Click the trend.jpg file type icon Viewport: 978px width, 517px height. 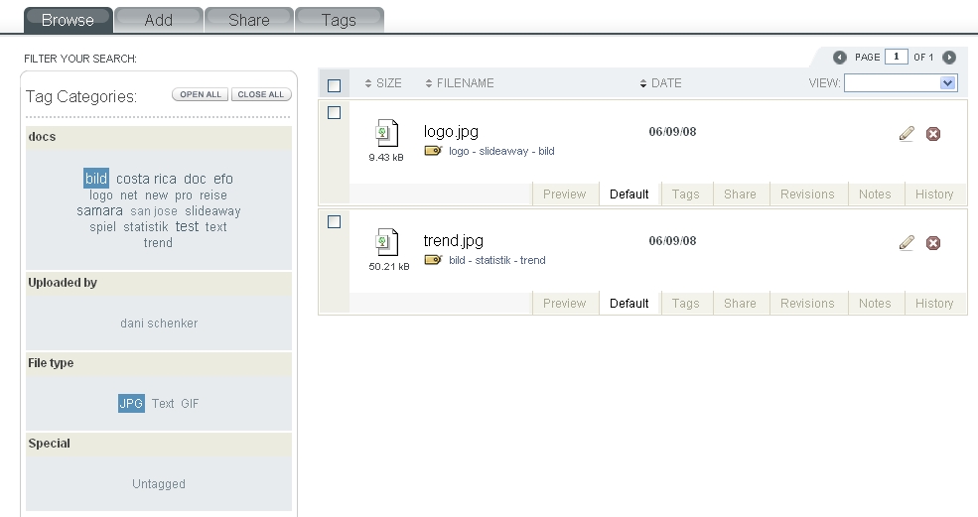pos(386,243)
